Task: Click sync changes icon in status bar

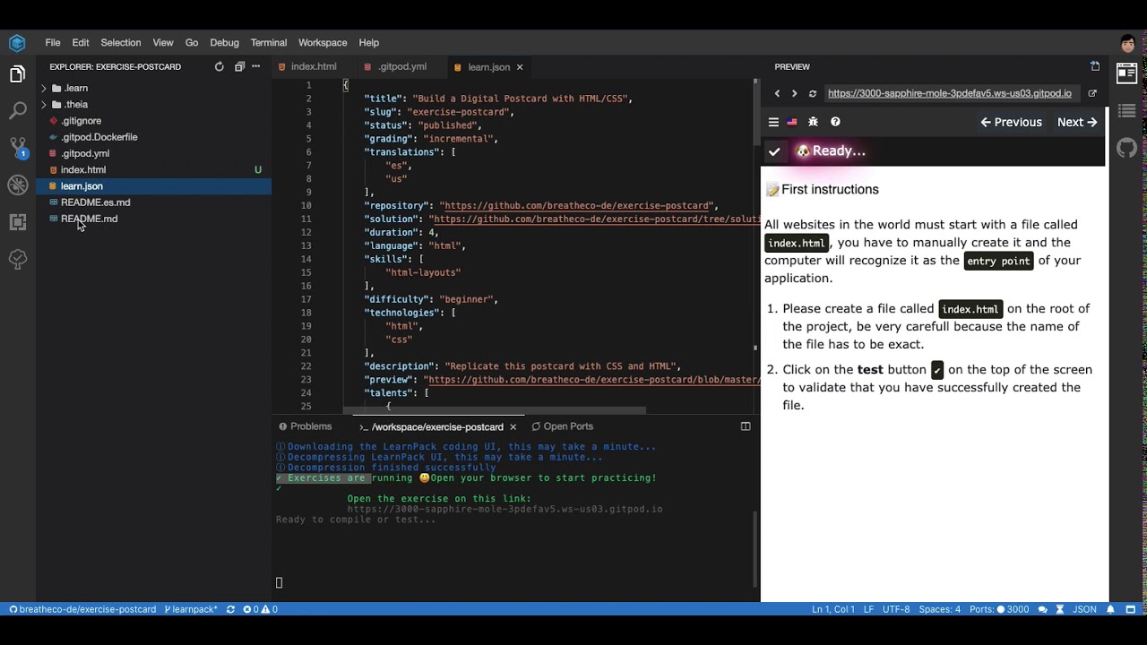Action: [230, 609]
